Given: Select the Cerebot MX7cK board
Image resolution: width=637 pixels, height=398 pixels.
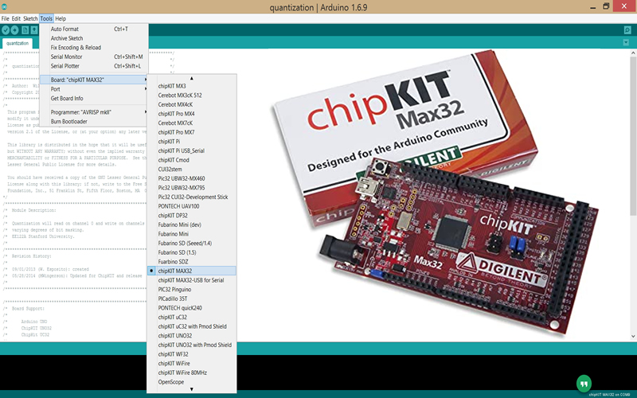Looking at the screenshot, I should (x=191, y=123).
